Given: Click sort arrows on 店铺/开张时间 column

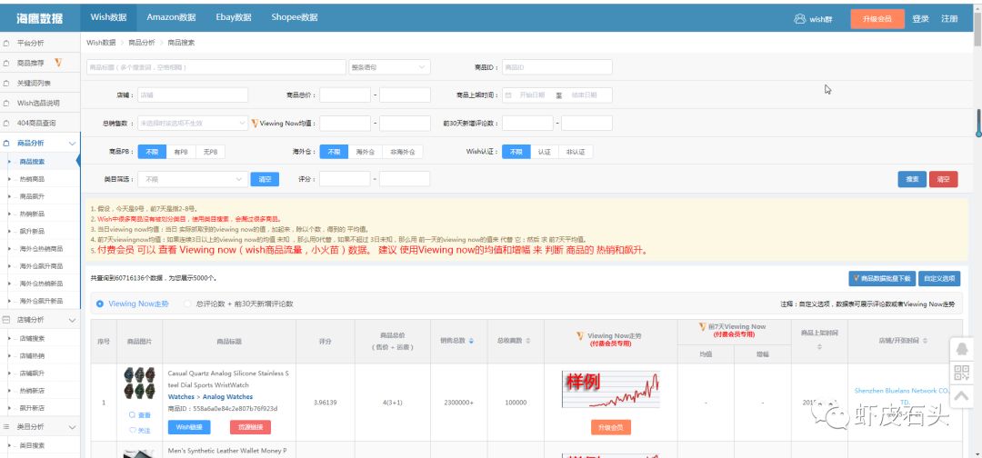Looking at the screenshot, I should (x=925, y=341).
